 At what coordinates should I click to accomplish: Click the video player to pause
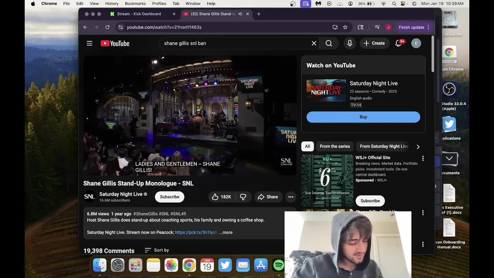coord(190,116)
